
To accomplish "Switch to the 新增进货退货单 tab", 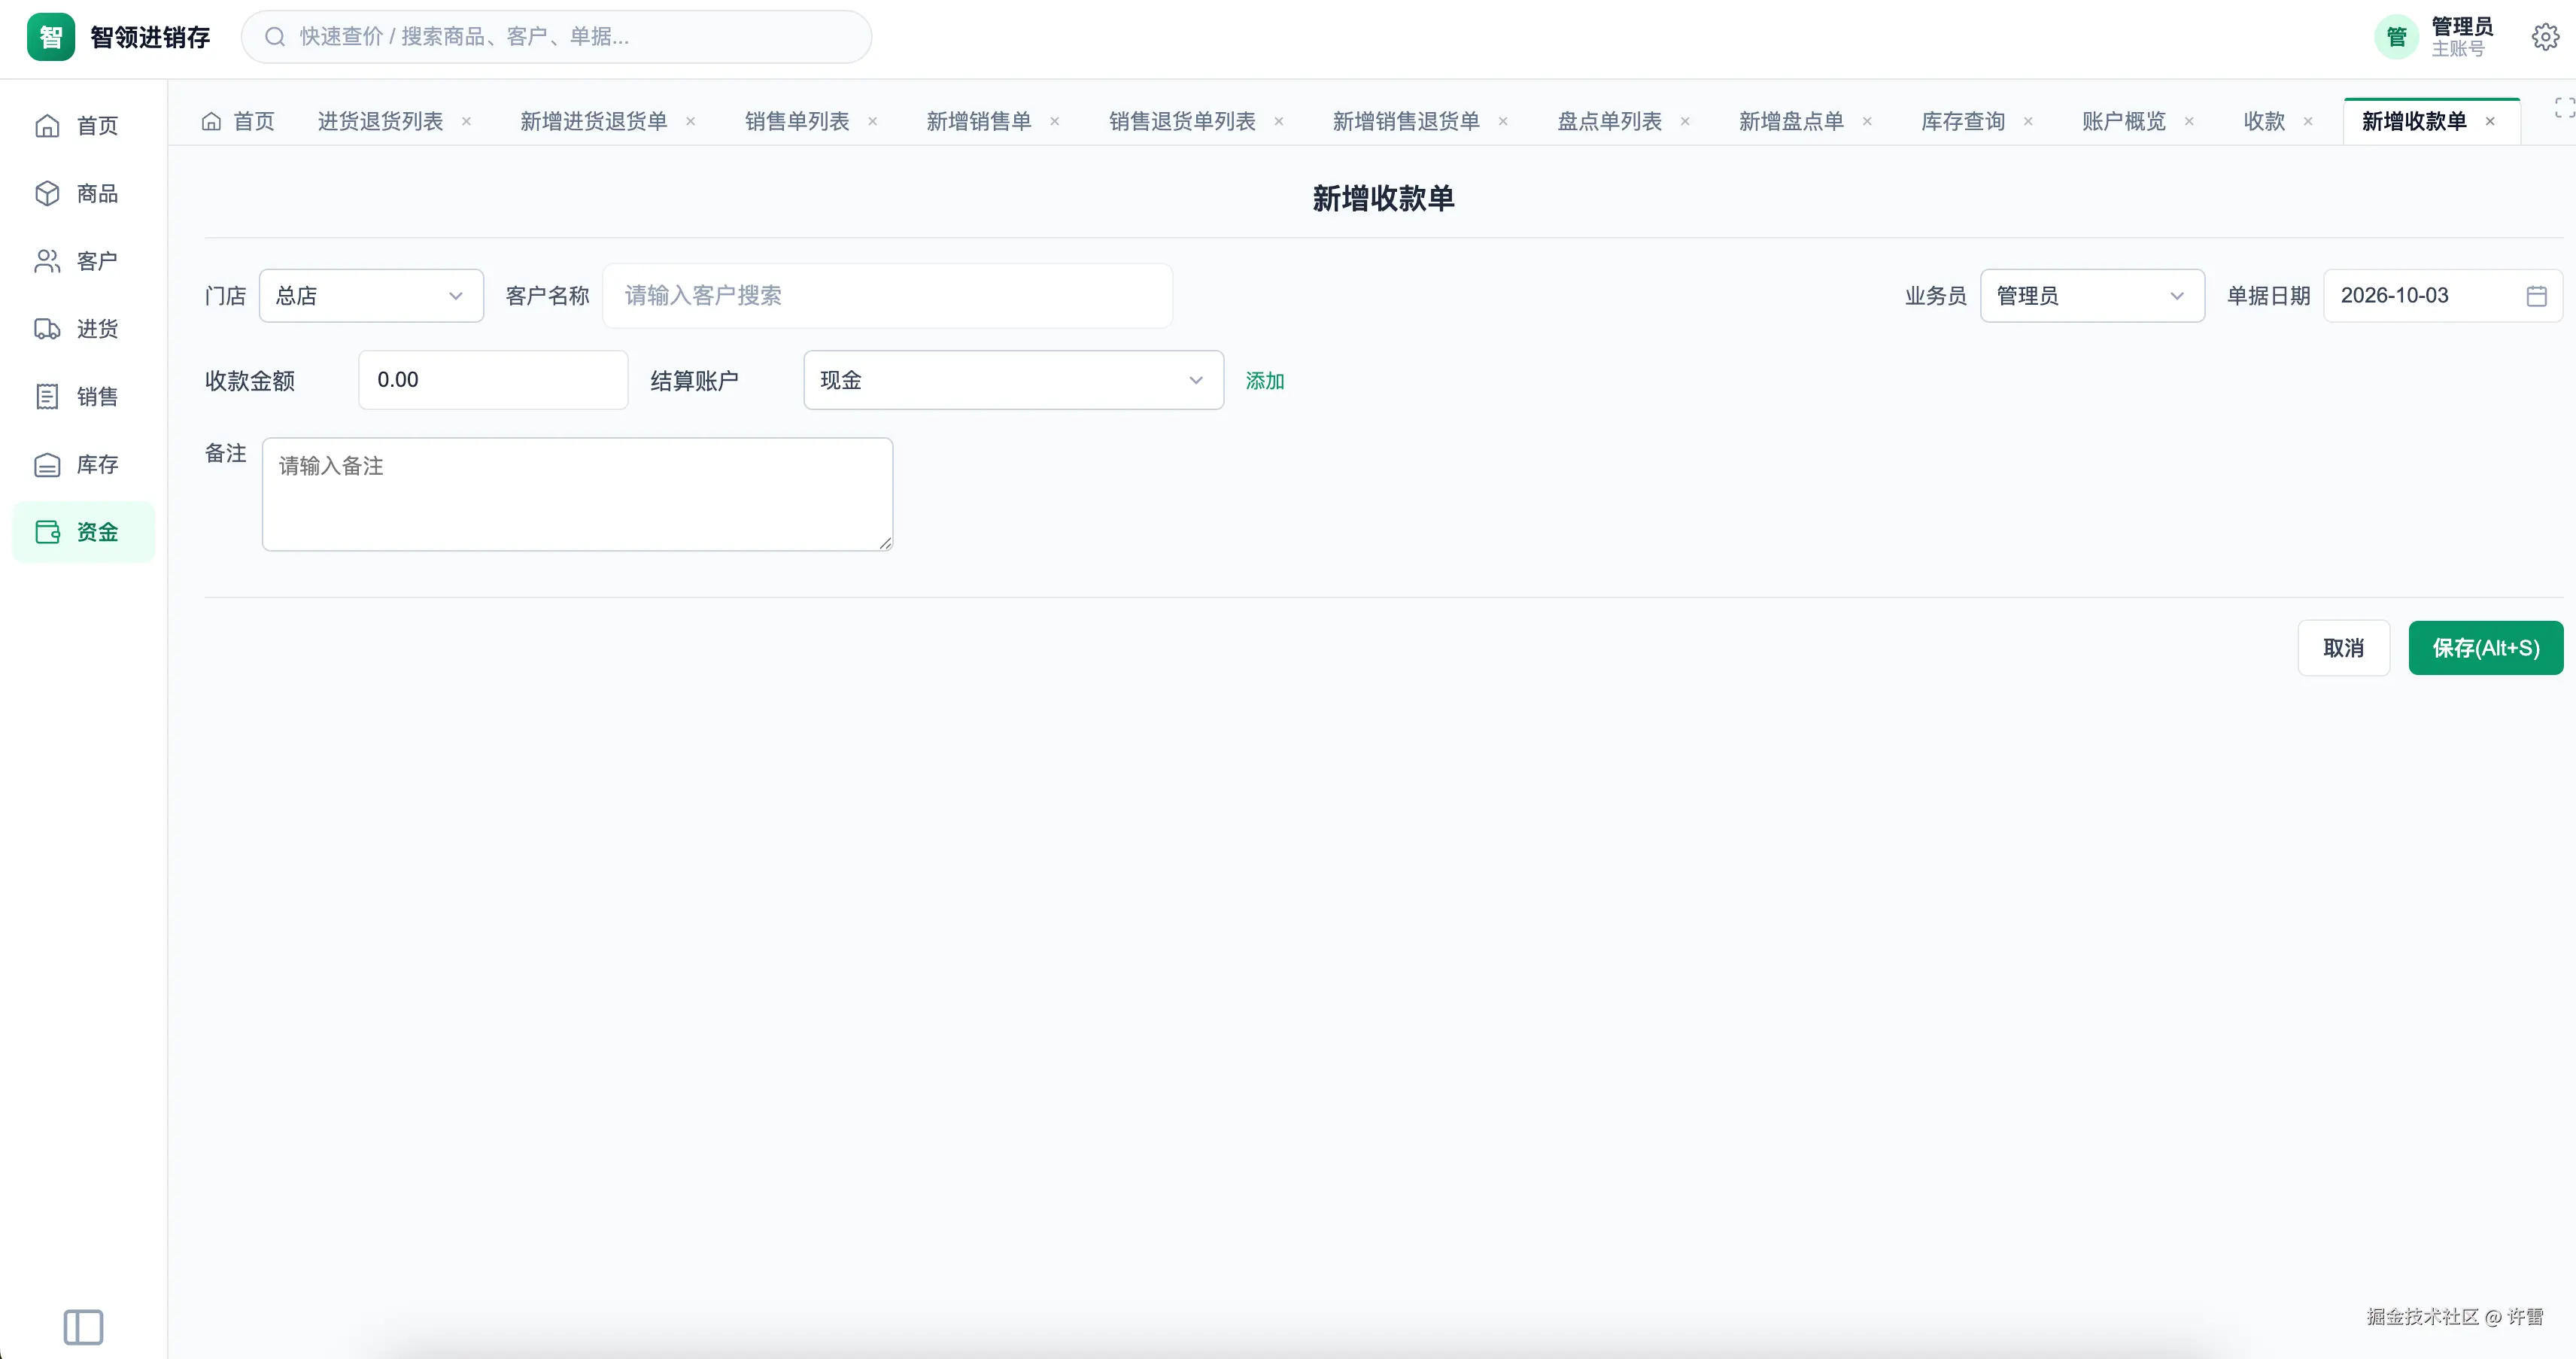I will pyautogui.click(x=593, y=121).
